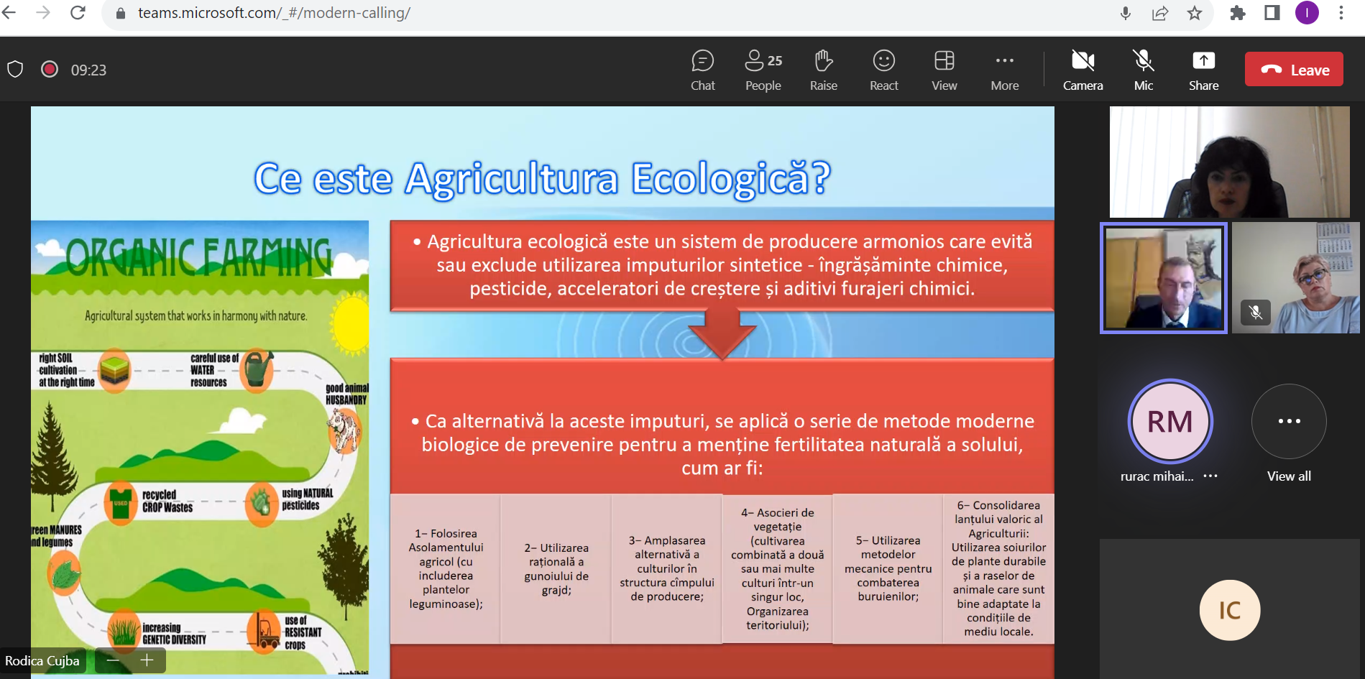The image size is (1365, 679).
Task: Click the address bar URL
Action: [x=274, y=13]
